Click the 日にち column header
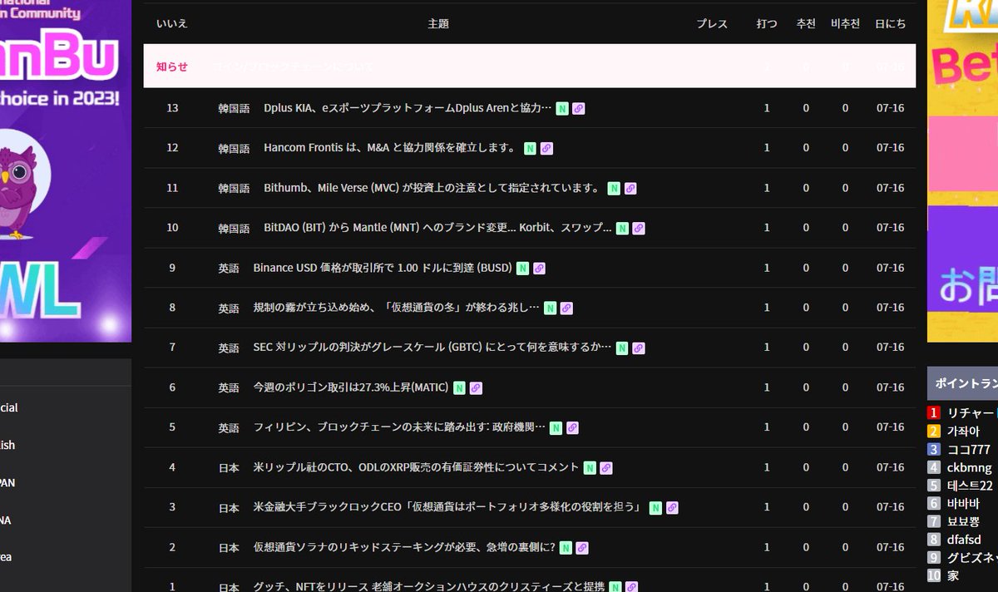Viewport: 998px width, 592px height. pos(890,24)
